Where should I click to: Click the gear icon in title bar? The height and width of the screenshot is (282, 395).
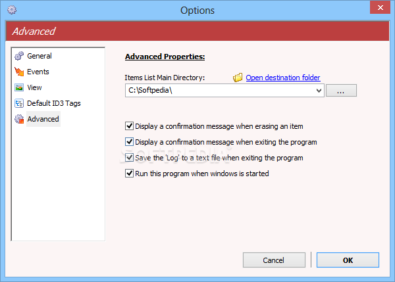click(12, 10)
